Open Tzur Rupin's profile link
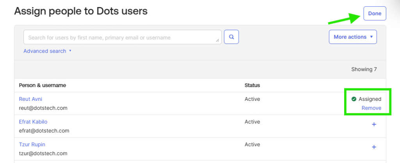The image size is (400, 163). point(32,145)
